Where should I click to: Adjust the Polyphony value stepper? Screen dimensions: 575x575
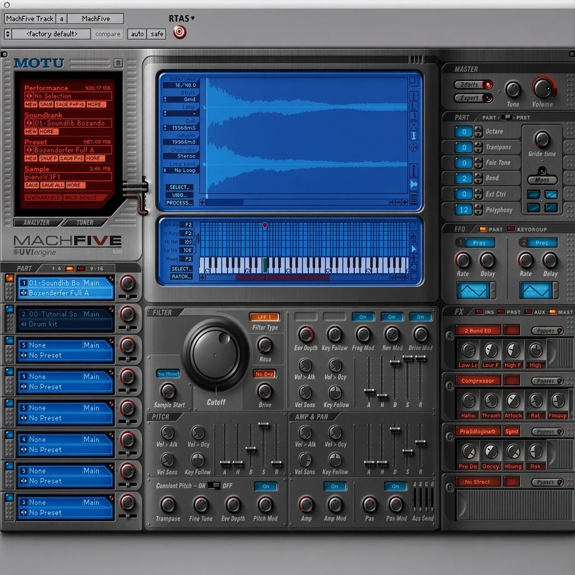(x=478, y=210)
